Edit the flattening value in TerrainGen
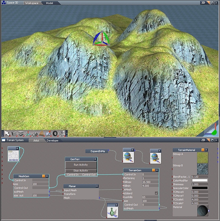 point(150,178)
